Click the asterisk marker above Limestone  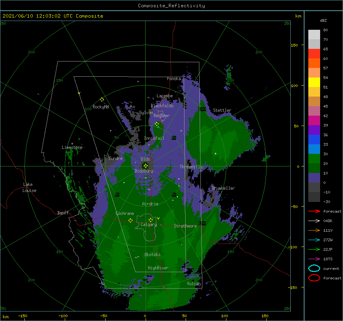[x=72, y=144]
